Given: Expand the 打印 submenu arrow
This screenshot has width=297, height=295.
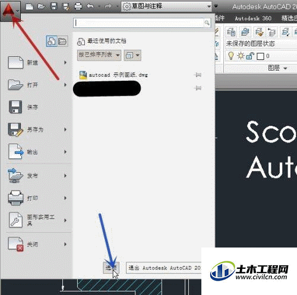Looking at the screenshot, I should tap(65, 198).
